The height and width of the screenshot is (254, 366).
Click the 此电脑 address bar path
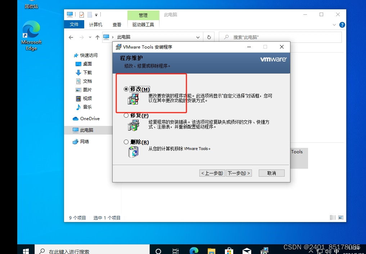124,37
